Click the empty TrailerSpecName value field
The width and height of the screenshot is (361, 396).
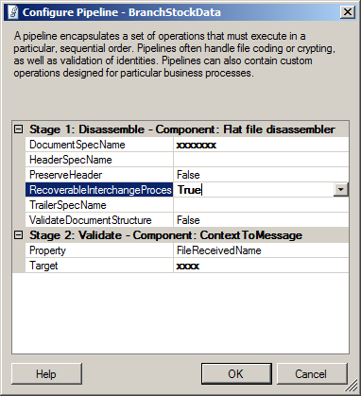tap(261, 205)
